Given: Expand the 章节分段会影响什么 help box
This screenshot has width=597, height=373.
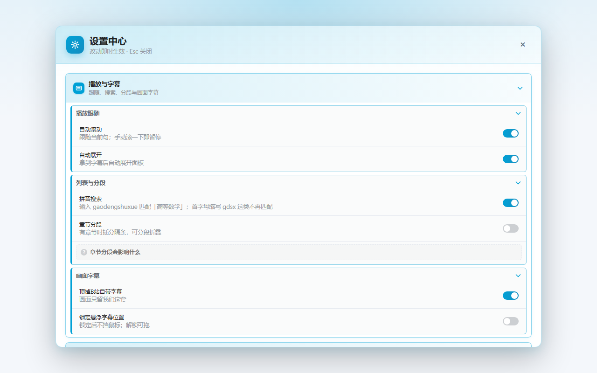Looking at the screenshot, I should click(x=299, y=252).
